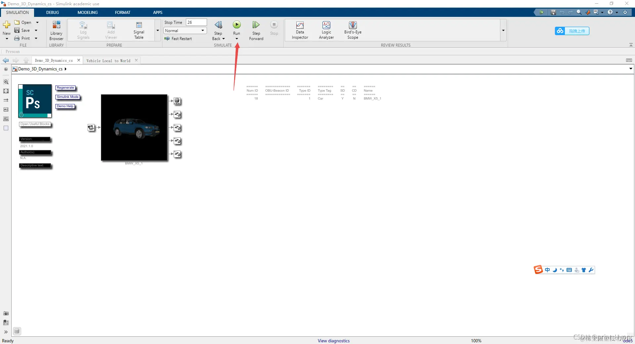Open the Library Browser
The width and height of the screenshot is (635, 344).
click(x=56, y=30)
